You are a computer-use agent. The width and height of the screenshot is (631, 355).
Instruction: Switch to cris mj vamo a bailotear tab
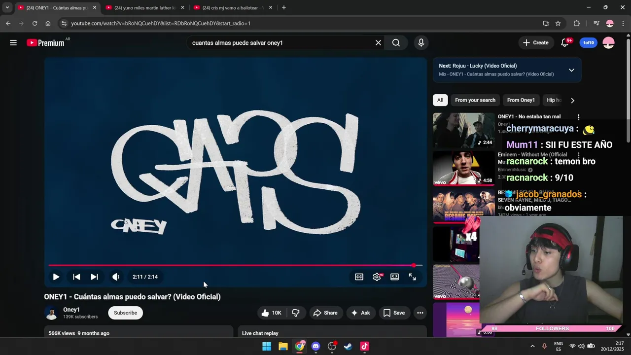point(233,7)
